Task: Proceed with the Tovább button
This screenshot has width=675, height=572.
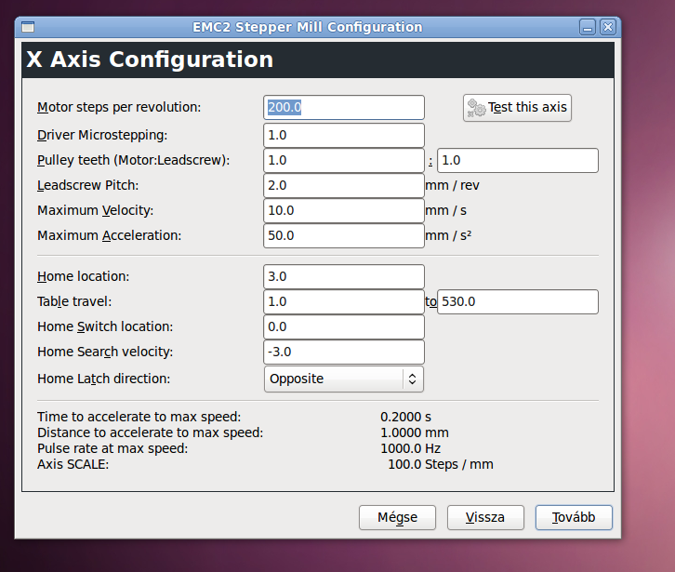Action: [574, 517]
